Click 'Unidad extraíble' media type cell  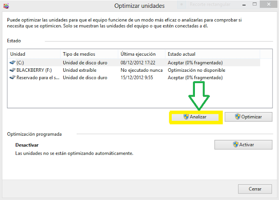tap(79, 70)
